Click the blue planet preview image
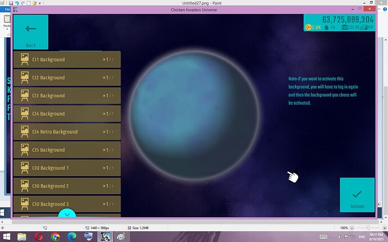This screenshot has width=388, height=242. click(193, 115)
